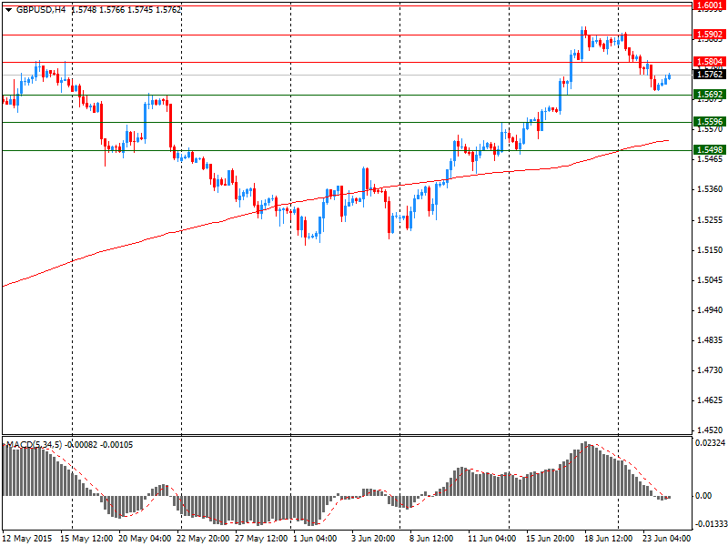Click the 1.5045 price scale value
Screen dimensions: 728x546
[x=710, y=280]
